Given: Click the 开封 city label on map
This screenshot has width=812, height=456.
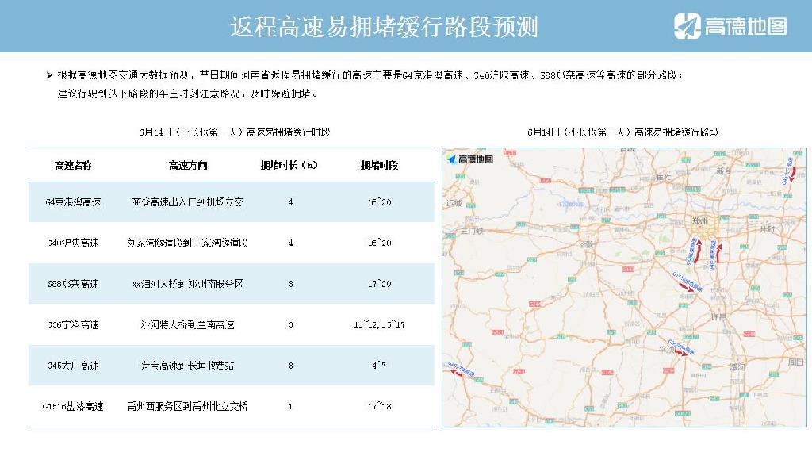Looking at the screenshot, I should [767, 228].
